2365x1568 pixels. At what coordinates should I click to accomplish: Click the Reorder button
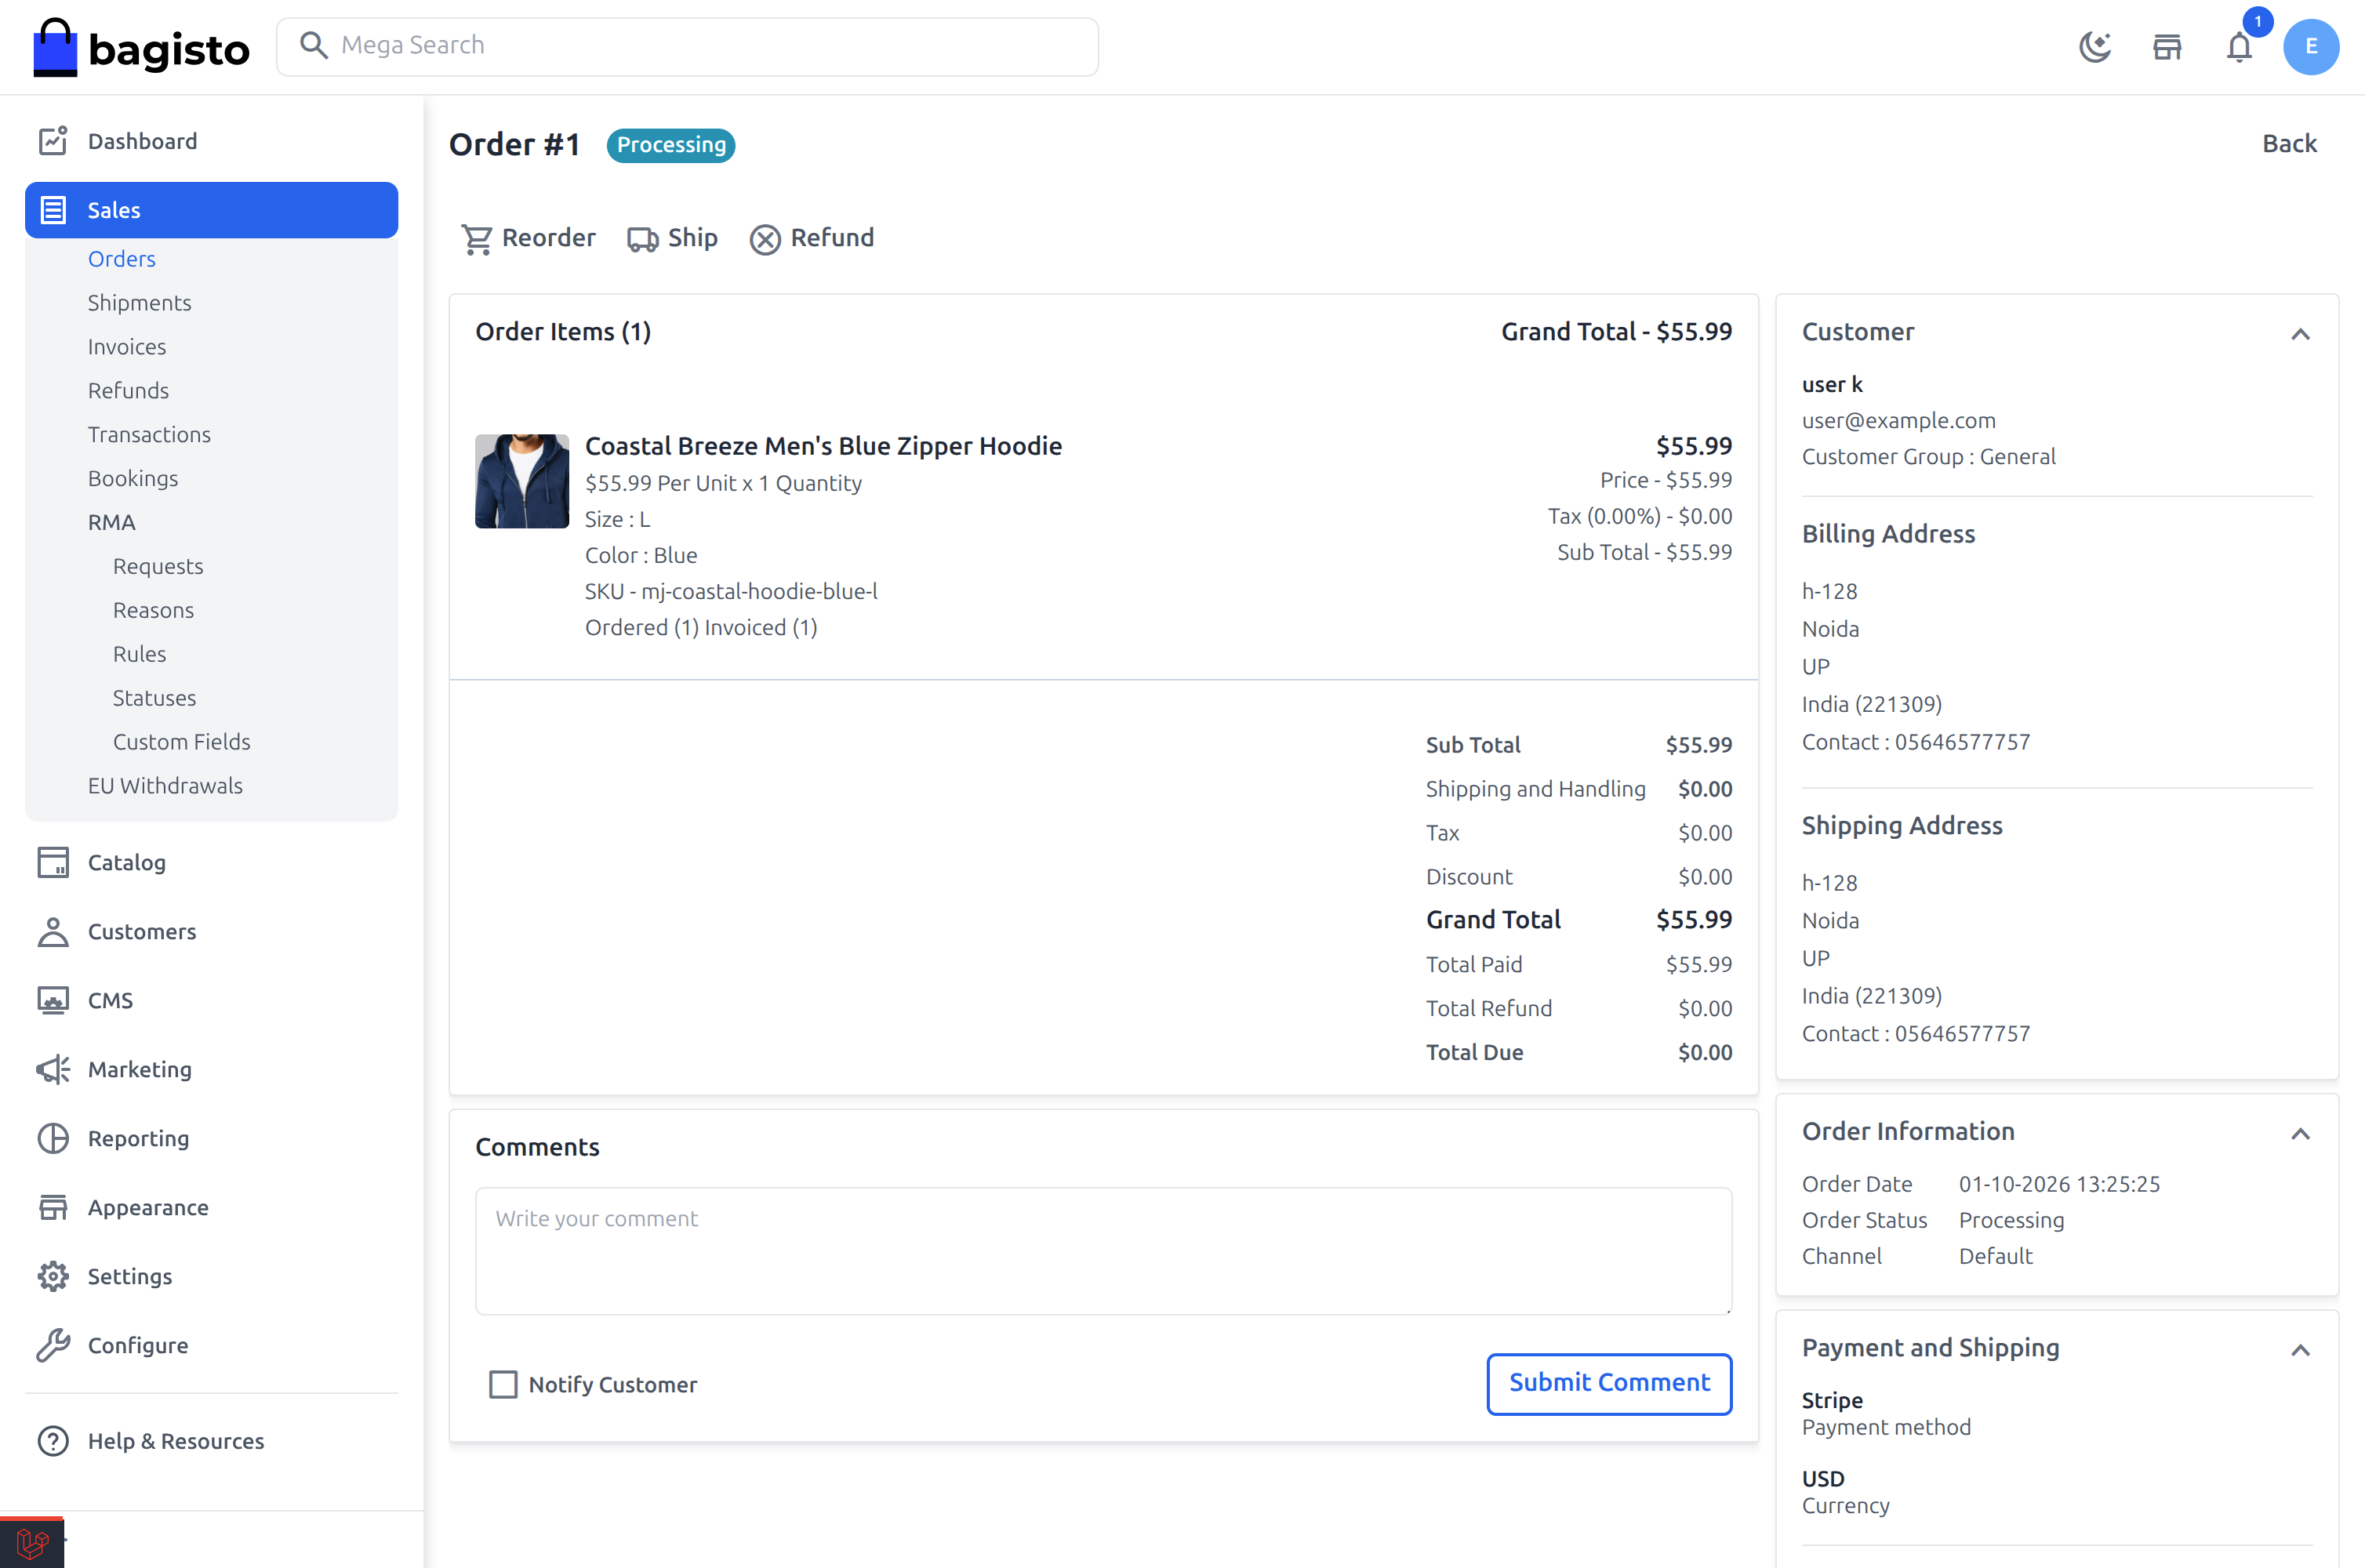528,238
